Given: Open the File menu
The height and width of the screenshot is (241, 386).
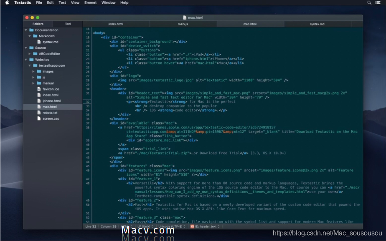Looking at the screenshot, I should click(39, 3).
